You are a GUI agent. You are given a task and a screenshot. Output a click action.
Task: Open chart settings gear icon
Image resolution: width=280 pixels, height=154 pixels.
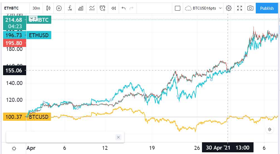(x=228, y=8)
